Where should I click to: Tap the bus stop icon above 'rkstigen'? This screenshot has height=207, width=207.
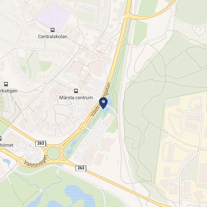(6, 84)
